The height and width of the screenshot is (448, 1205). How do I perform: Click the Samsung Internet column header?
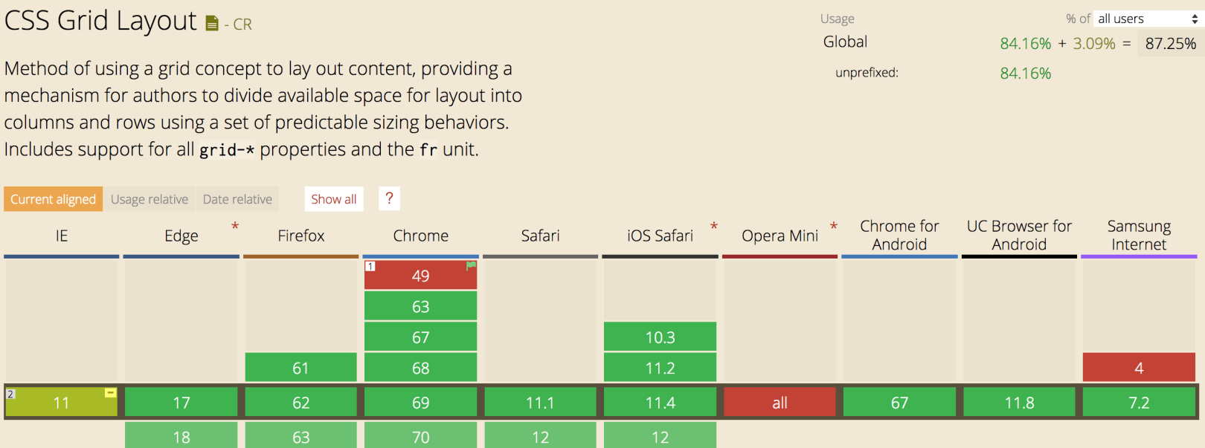(1139, 235)
